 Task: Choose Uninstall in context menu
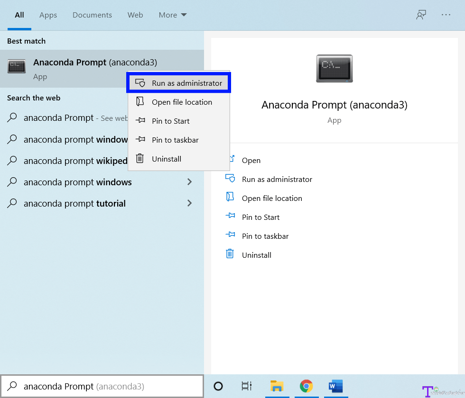coord(179,159)
